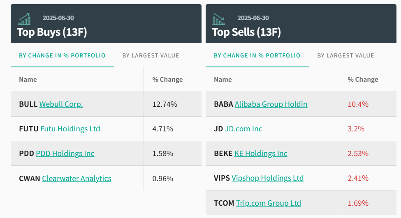Click the Top Buys rising chart icon
401x218 pixels.
[x=24, y=19]
